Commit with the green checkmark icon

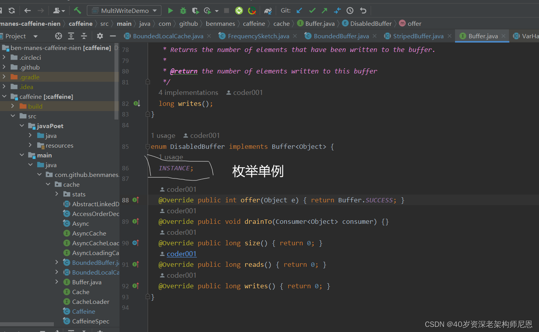pos(312,11)
